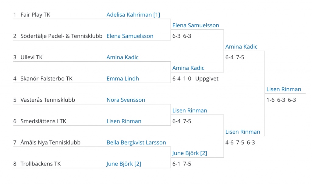Click June Björk [2] in first round
Viewport: 312px width, 184px height.
(x=124, y=164)
